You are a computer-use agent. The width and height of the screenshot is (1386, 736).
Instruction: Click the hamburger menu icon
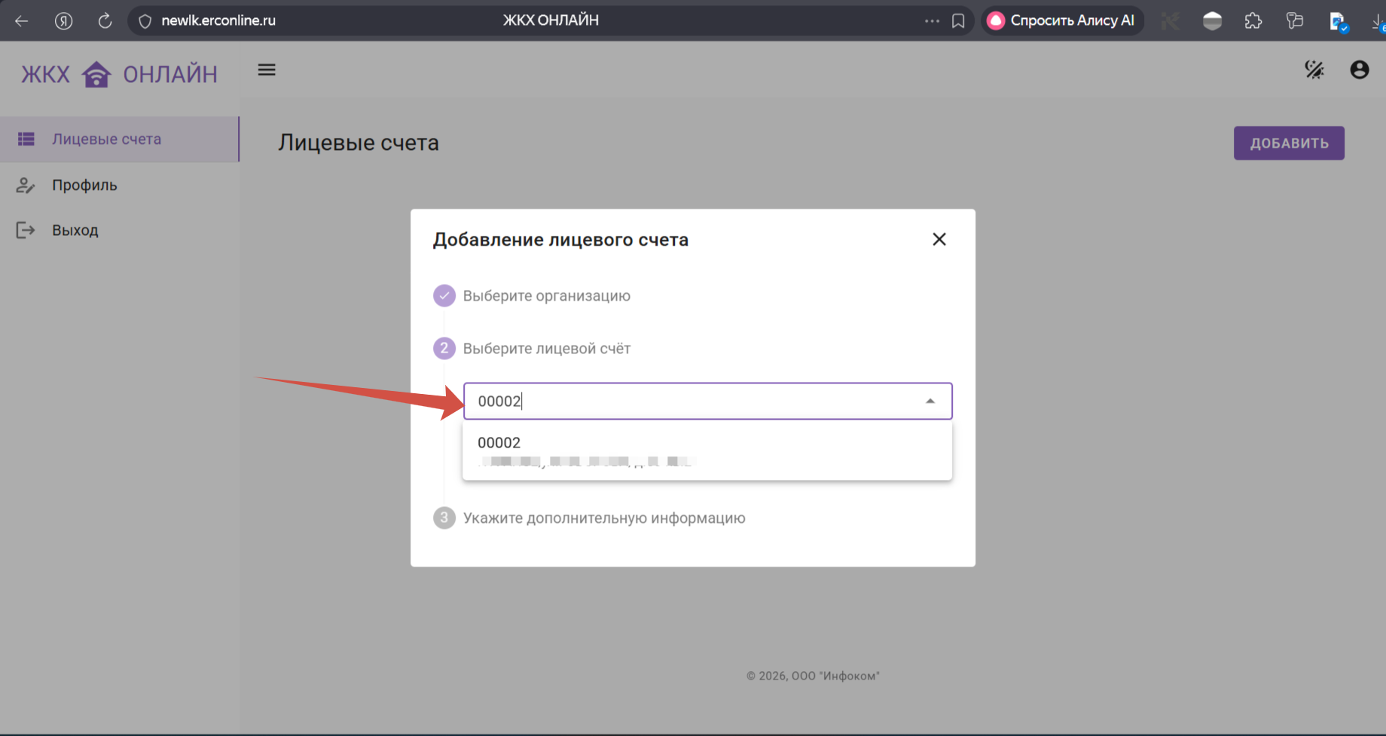(x=267, y=70)
